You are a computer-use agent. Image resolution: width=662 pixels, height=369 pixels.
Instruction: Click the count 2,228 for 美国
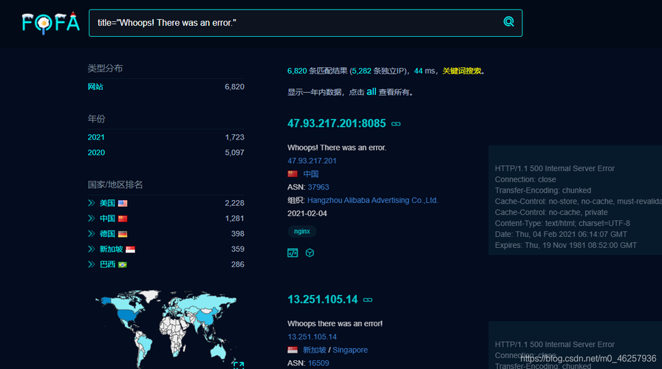(234, 203)
